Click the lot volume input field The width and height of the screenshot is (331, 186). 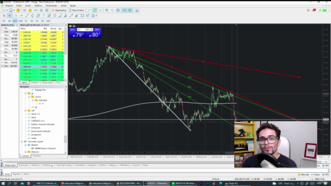pos(85,30)
